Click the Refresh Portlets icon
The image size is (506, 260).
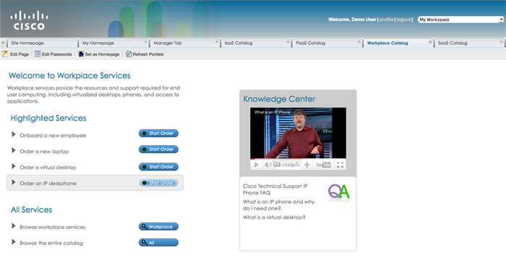[129, 54]
